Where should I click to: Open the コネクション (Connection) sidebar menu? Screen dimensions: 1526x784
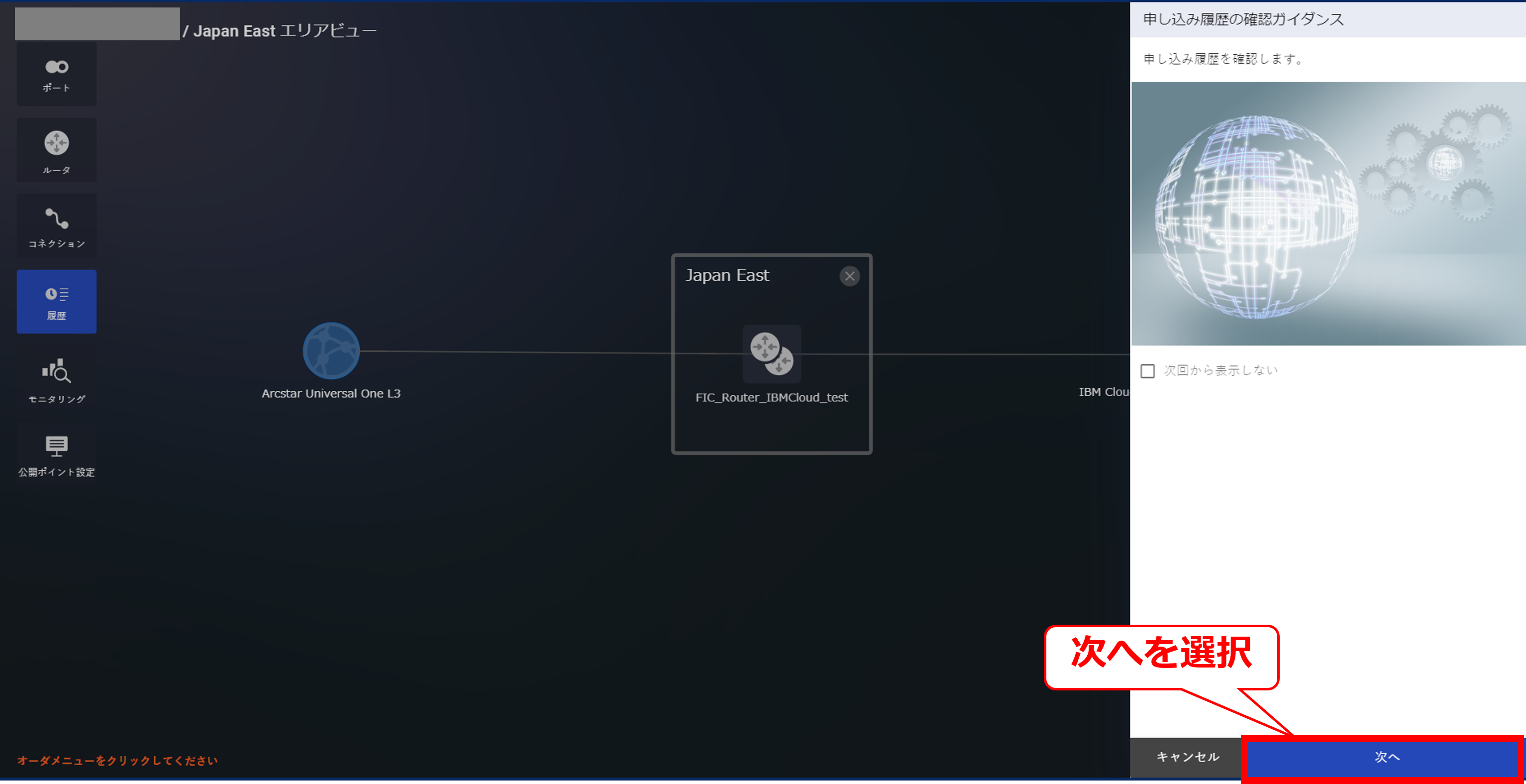click(56, 226)
